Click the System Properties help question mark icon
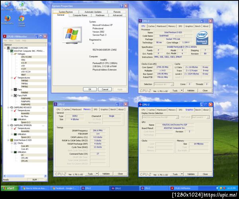The height and width of the screenshot is (199, 239). coord(121,6)
